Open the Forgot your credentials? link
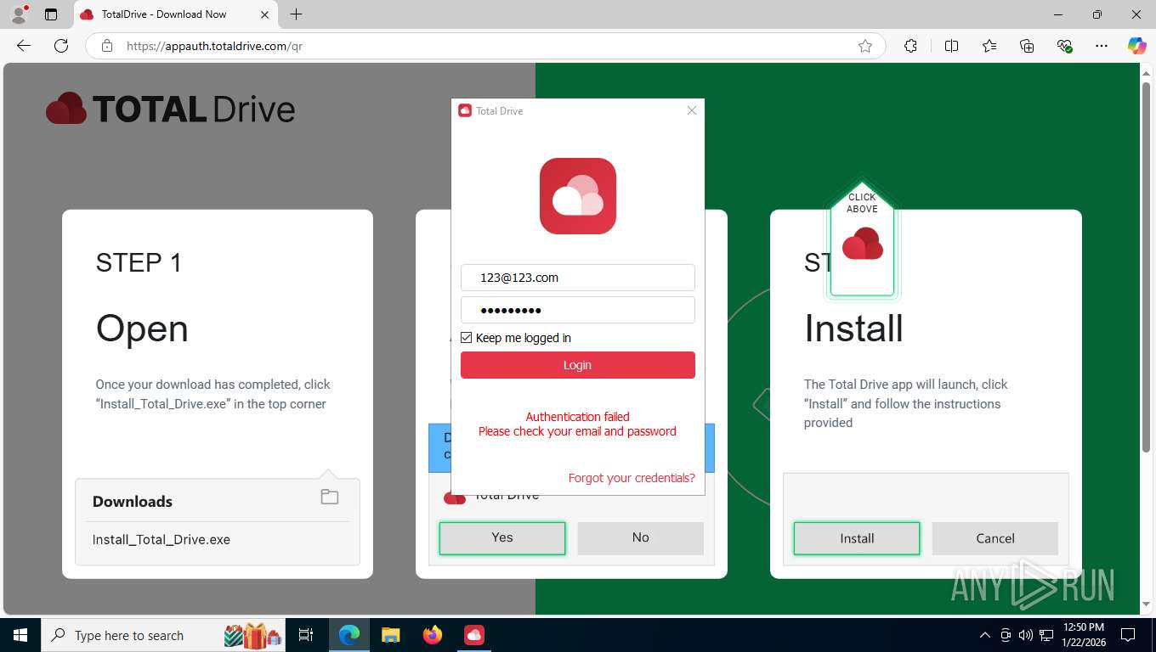The width and height of the screenshot is (1156, 652). 632,478
